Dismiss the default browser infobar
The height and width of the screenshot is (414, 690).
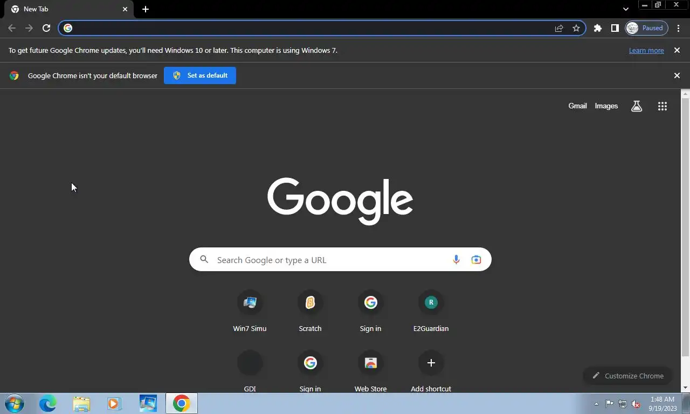pyautogui.click(x=677, y=75)
